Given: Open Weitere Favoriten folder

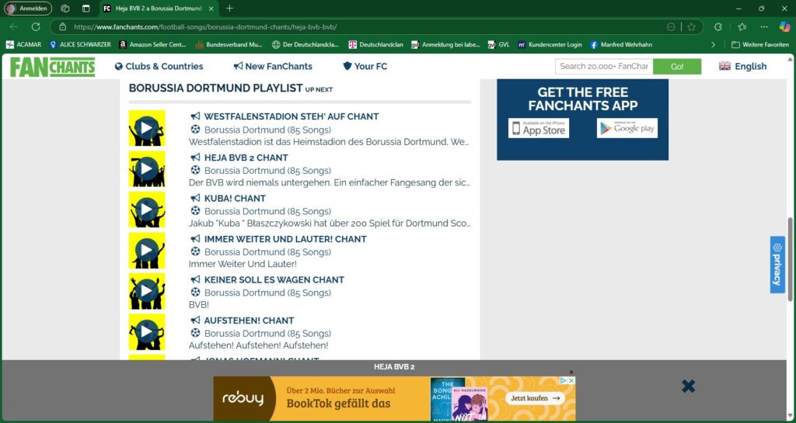Looking at the screenshot, I should (x=760, y=44).
